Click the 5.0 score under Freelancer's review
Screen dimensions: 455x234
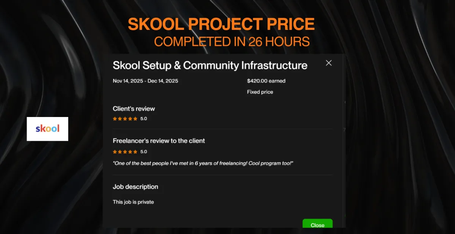click(x=144, y=151)
